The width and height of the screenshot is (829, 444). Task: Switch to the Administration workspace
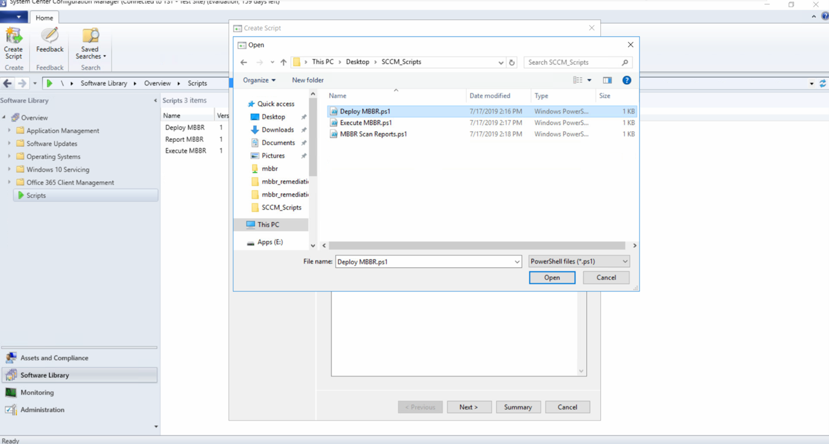(x=79, y=410)
